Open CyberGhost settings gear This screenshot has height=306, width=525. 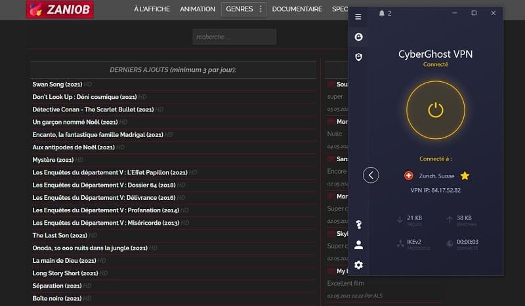pos(358,265)
